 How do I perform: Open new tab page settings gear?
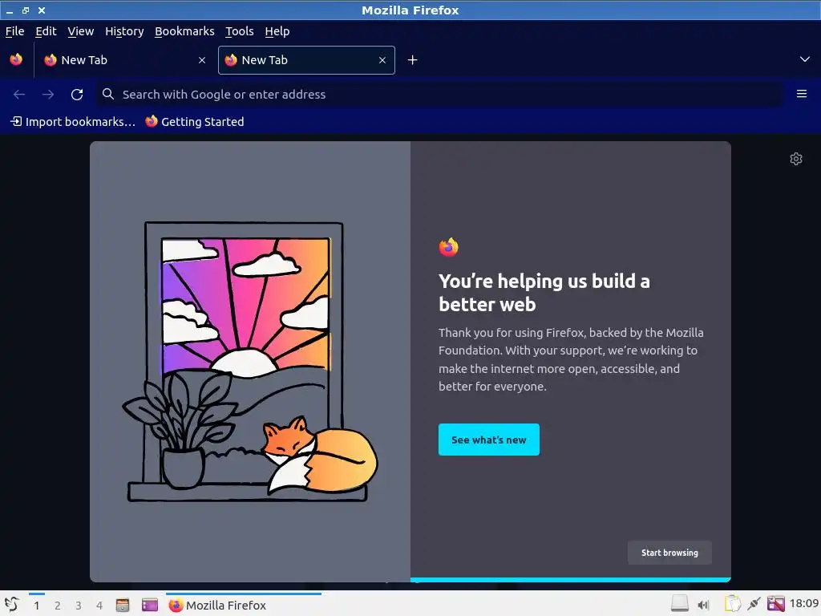796,159
